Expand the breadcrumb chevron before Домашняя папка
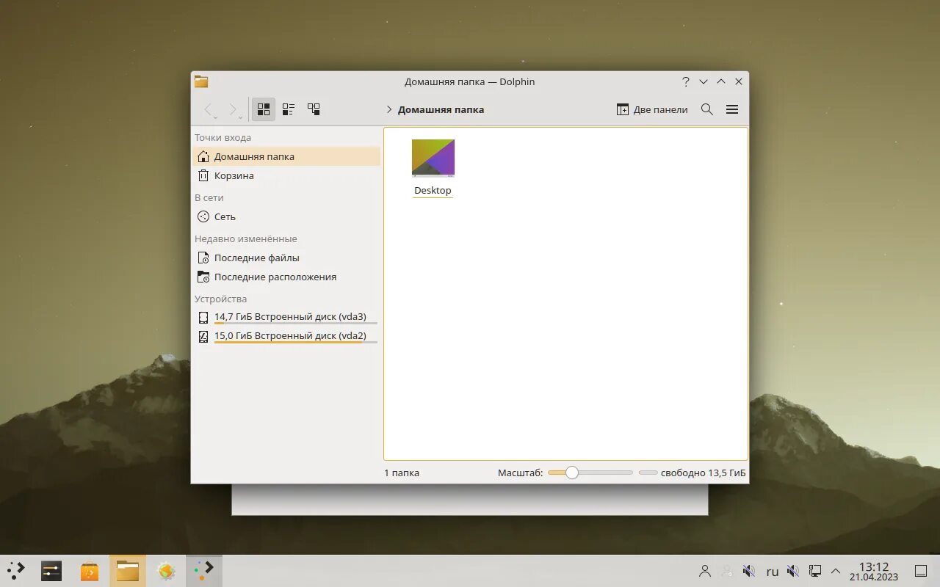The width and height of the screenshot is (940, 587). click(389, 109)
